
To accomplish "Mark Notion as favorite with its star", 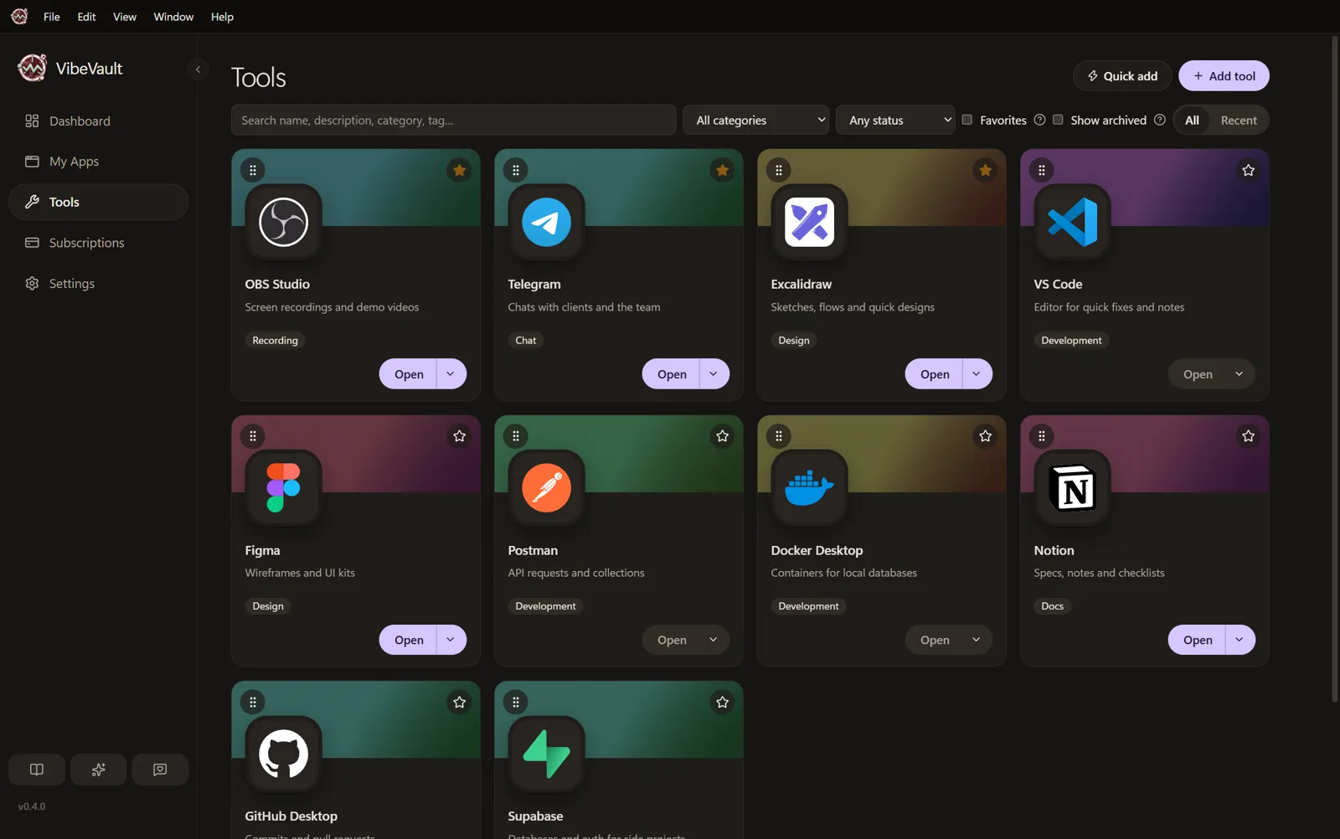I will coord(1249,435).
